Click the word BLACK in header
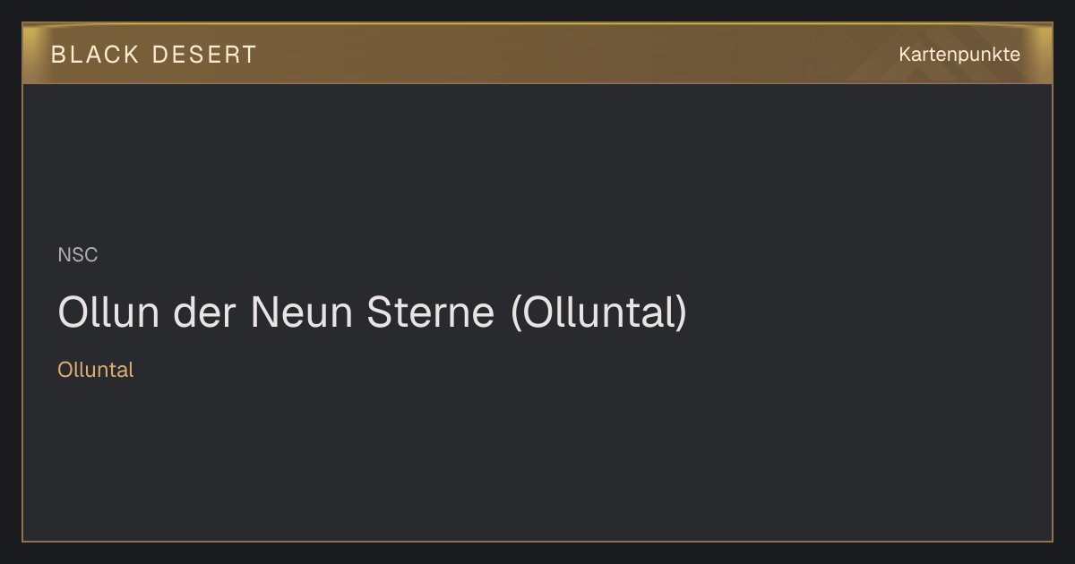 [x=95, y=55]
